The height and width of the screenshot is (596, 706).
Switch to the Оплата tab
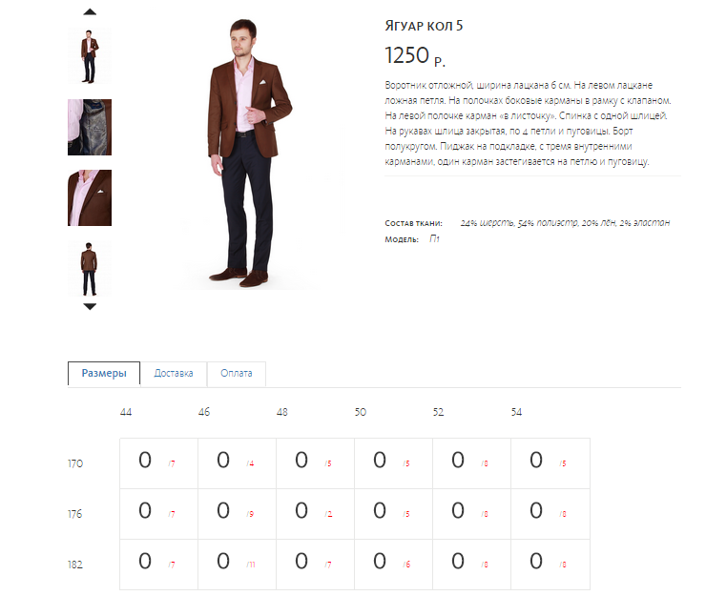click(x=237, y=373)
